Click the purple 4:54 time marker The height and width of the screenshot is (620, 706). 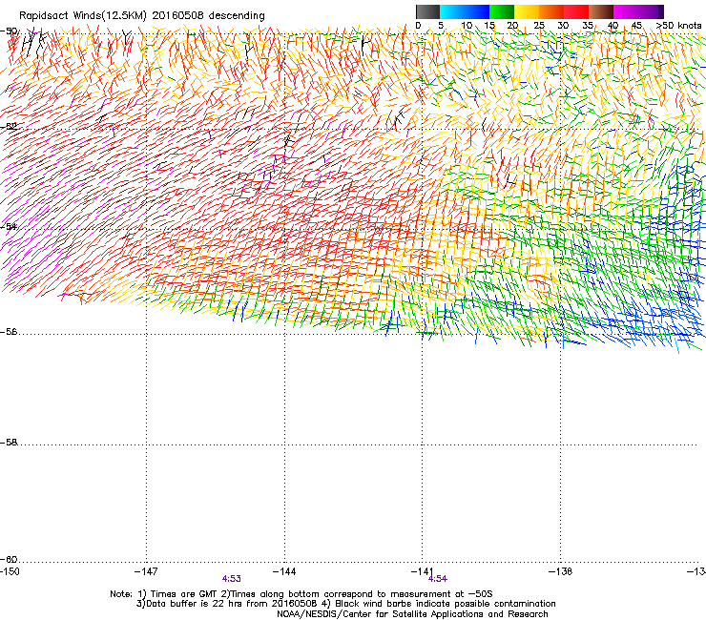(x=438, y=579)
